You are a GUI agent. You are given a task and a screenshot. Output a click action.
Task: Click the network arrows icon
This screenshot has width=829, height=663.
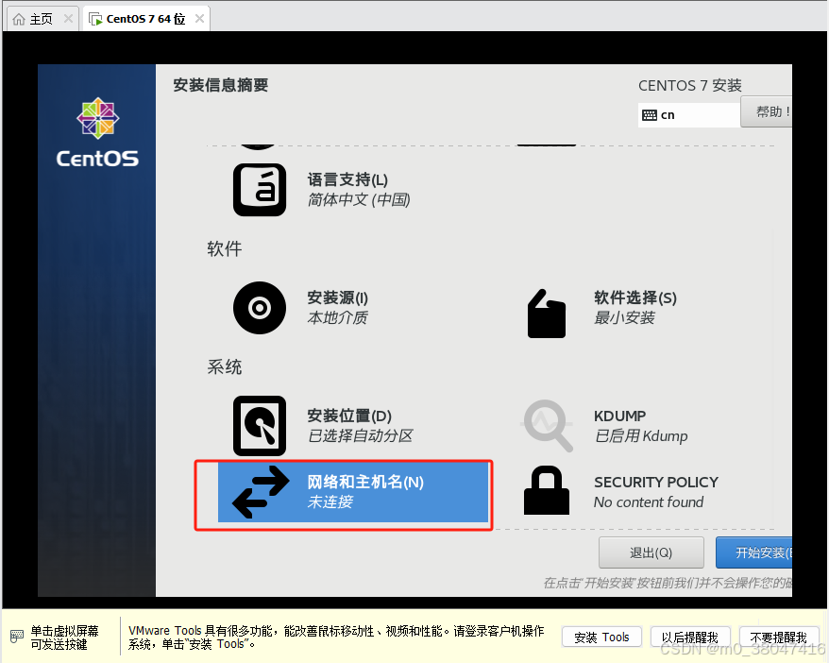pos(261,491)
